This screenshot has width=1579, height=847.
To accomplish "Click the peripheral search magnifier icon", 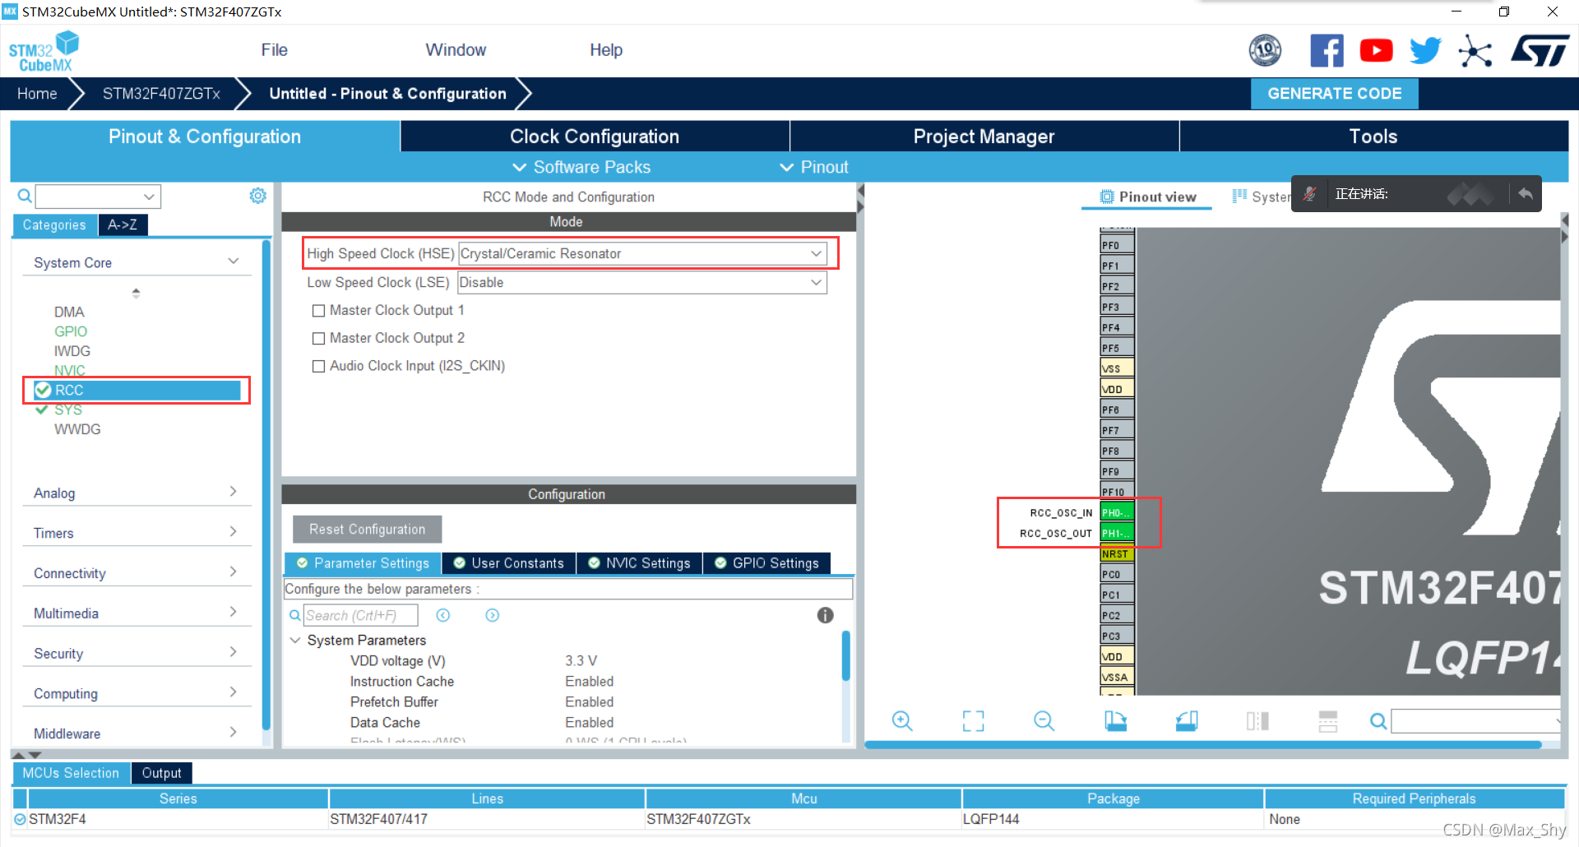I will pos(25,196).
